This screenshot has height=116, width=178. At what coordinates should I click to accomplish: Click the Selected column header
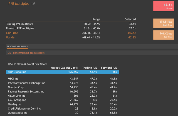tap(130, 19)
